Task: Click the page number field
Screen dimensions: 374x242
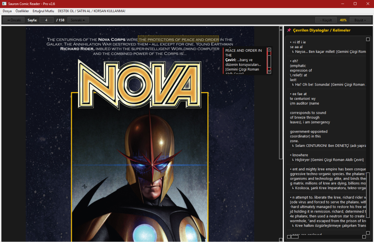Action: click(x=46, y=20)
